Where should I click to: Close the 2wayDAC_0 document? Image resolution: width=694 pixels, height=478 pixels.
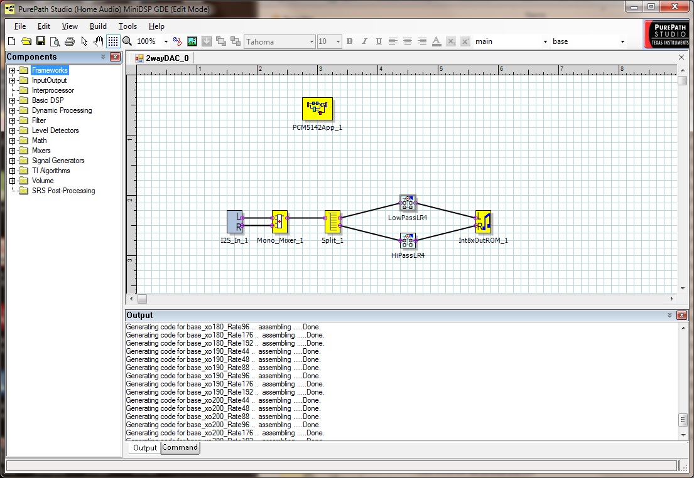[x=681, y=58]
